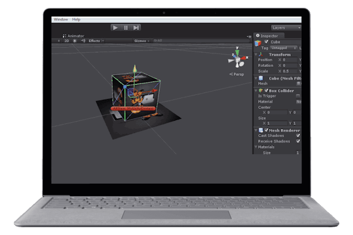Click the Inspector tab info icon
The image size is (353, 235).
258,35
